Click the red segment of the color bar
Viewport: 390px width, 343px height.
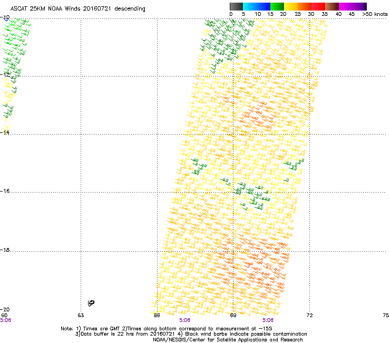click(318, 6)
